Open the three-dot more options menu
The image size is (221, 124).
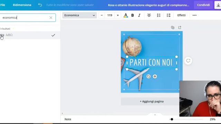coord(194,15)
